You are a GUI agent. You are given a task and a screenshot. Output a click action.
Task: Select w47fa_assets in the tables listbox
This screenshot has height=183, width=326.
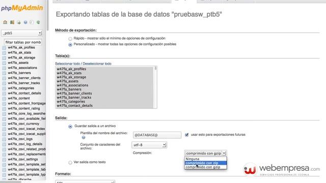point(104,81)
